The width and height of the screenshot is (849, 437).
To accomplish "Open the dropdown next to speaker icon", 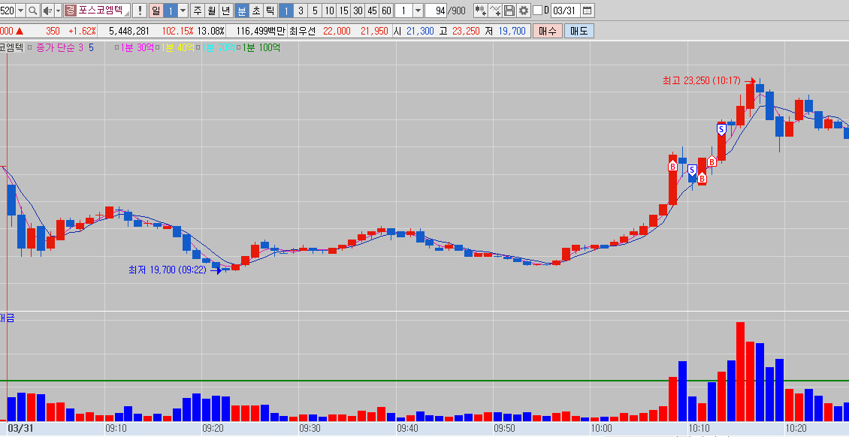I will 58,11.
